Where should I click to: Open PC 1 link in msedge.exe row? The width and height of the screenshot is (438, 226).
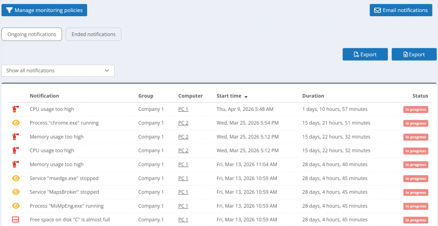point(183,178)
